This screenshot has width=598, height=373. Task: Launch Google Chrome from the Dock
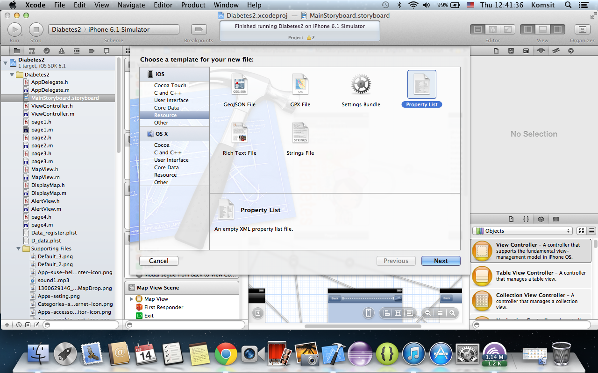(x=226, y=354)
